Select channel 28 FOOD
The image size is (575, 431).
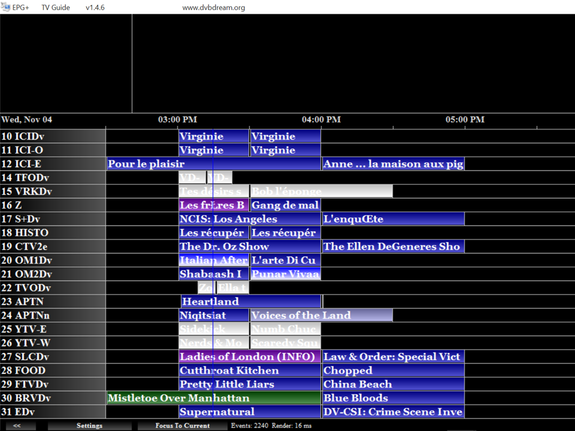[53, 371]
